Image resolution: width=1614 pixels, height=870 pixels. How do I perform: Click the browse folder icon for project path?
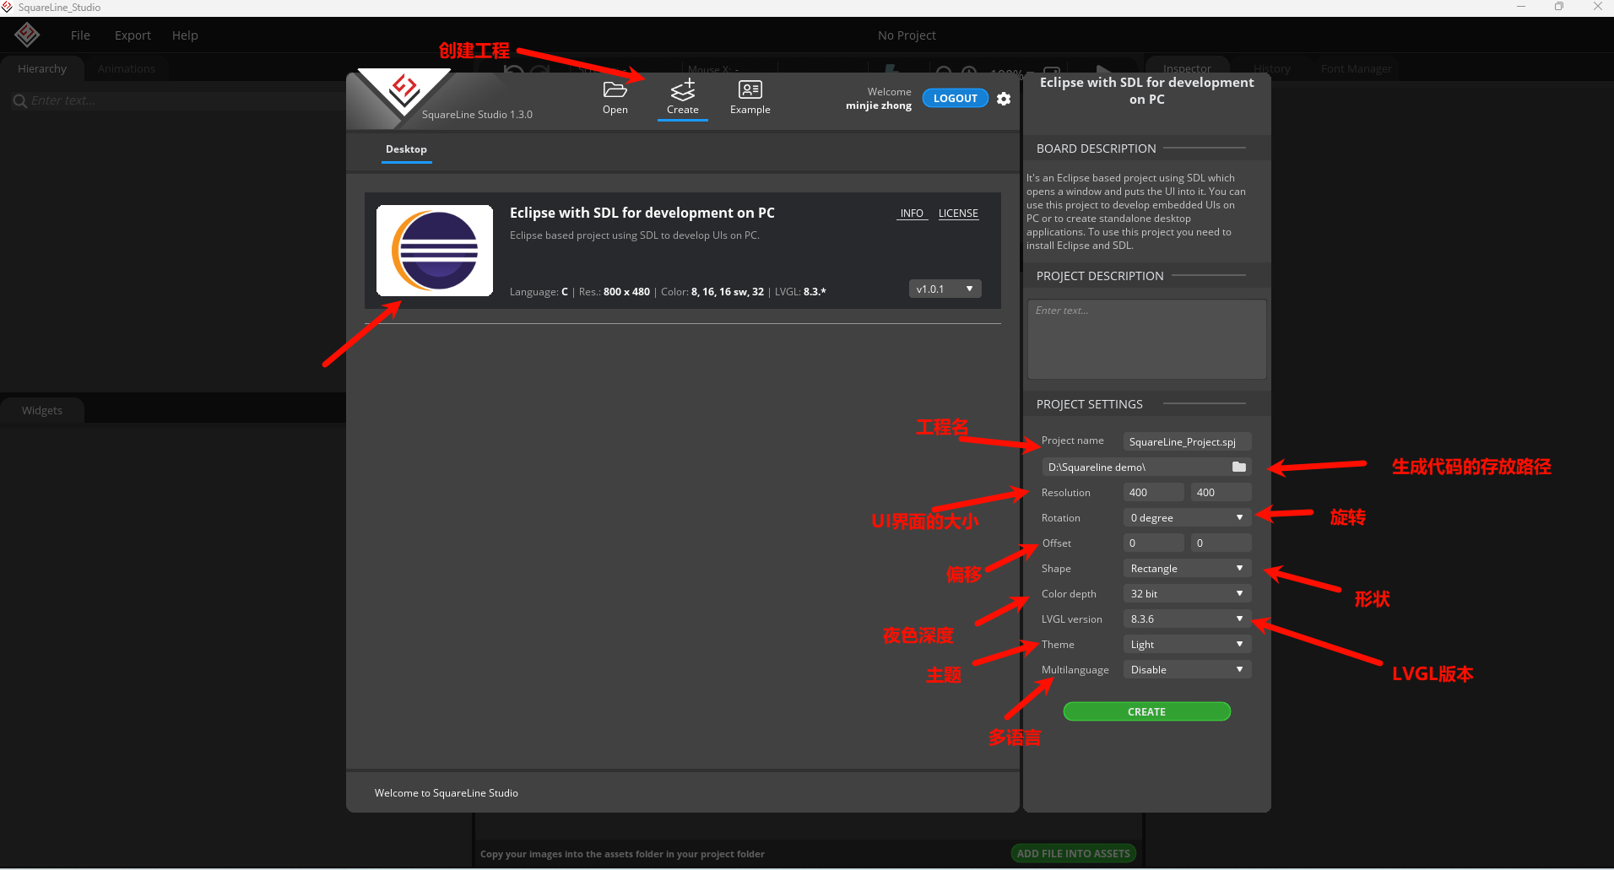(x=1238, y=467)
